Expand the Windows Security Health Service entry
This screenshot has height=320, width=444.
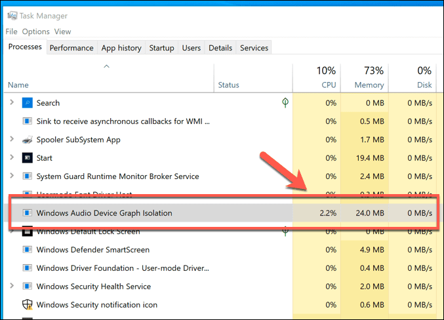point(11,287)
